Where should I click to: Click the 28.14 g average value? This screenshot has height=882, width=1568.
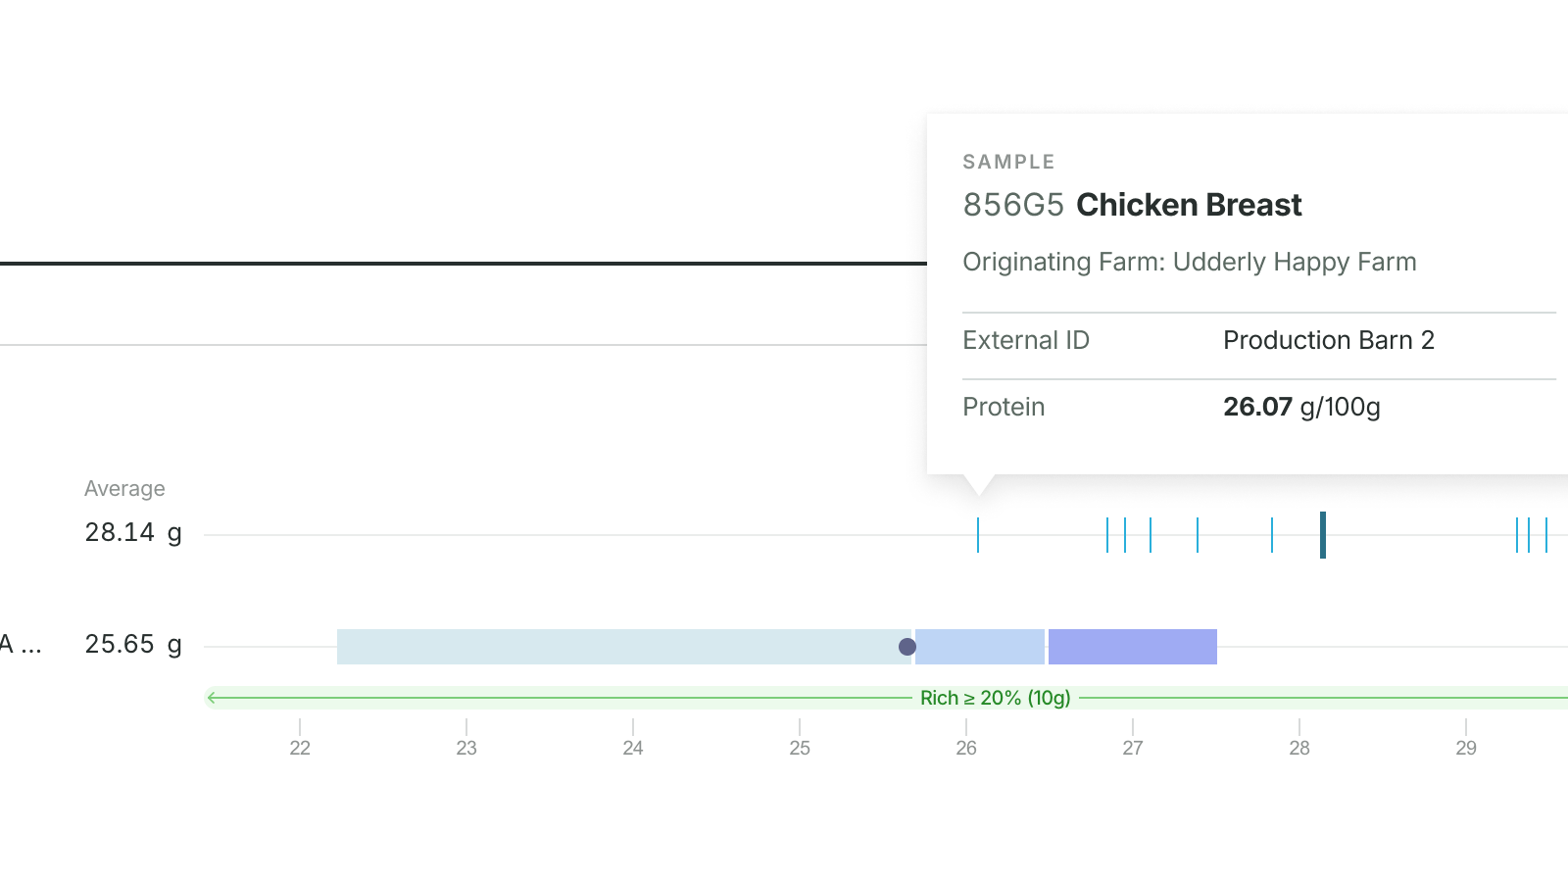pos(133,532)
